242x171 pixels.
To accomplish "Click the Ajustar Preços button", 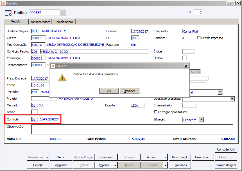I will pyautogui.click(x=83, y=157).
